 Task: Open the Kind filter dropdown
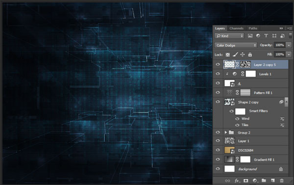(229, 36)
